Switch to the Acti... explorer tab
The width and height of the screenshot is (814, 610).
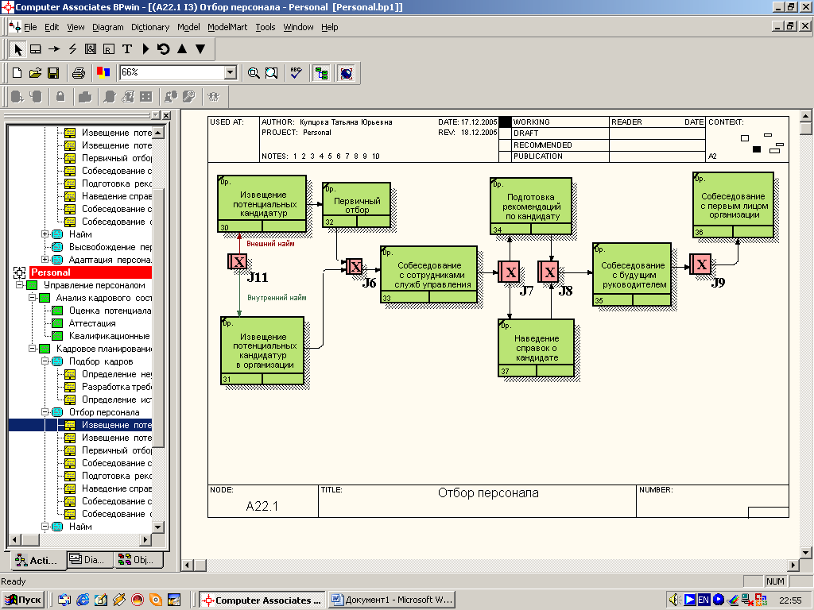37,560
